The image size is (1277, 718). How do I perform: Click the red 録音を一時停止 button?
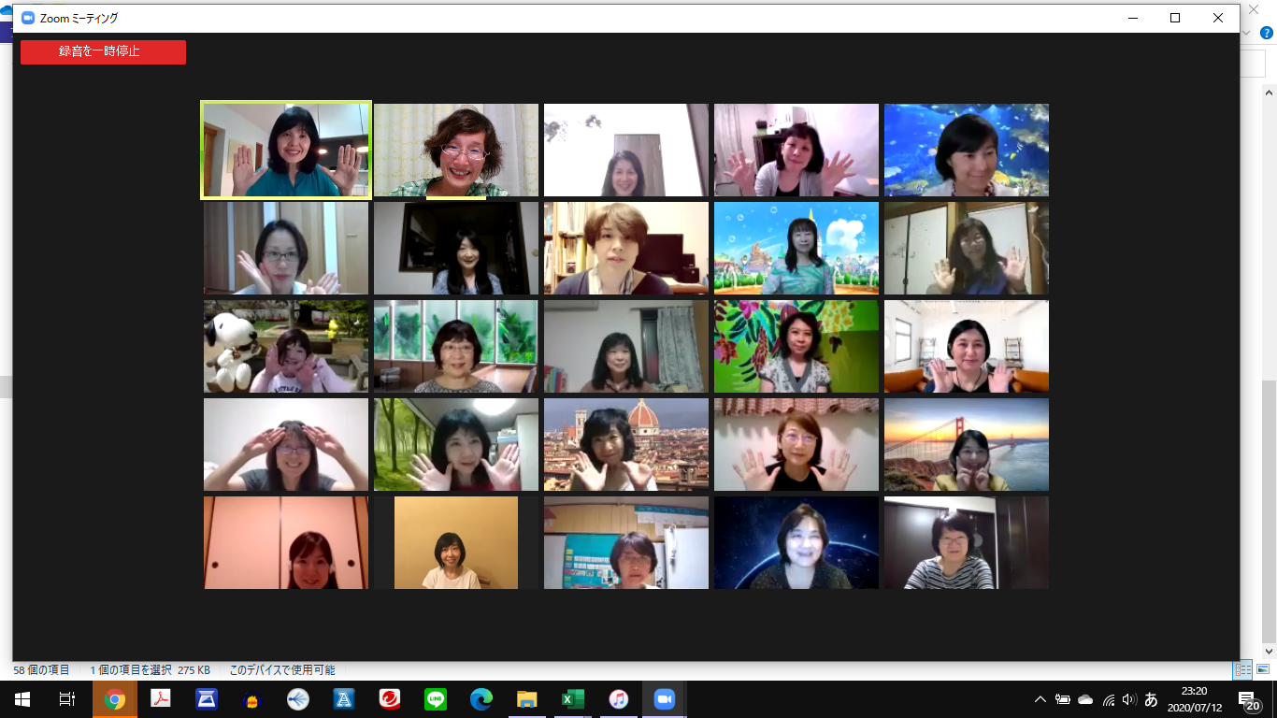click(103, 52)
